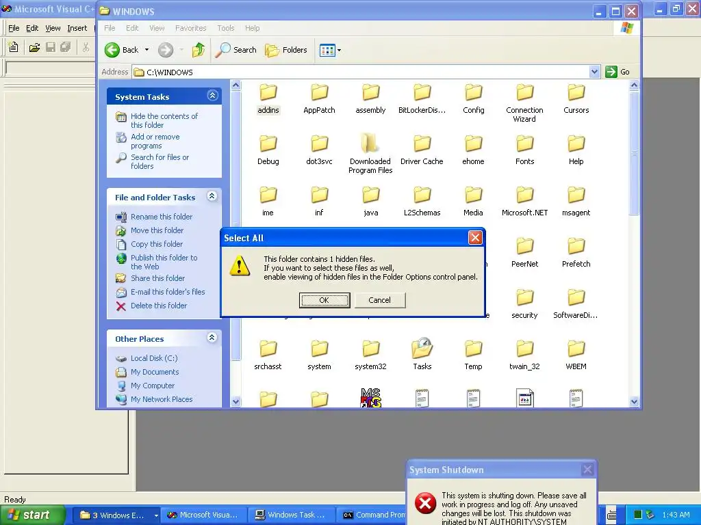Open Search in Explorer toolbar
This screenshot has height=525, width=701.
click(235, 50)
